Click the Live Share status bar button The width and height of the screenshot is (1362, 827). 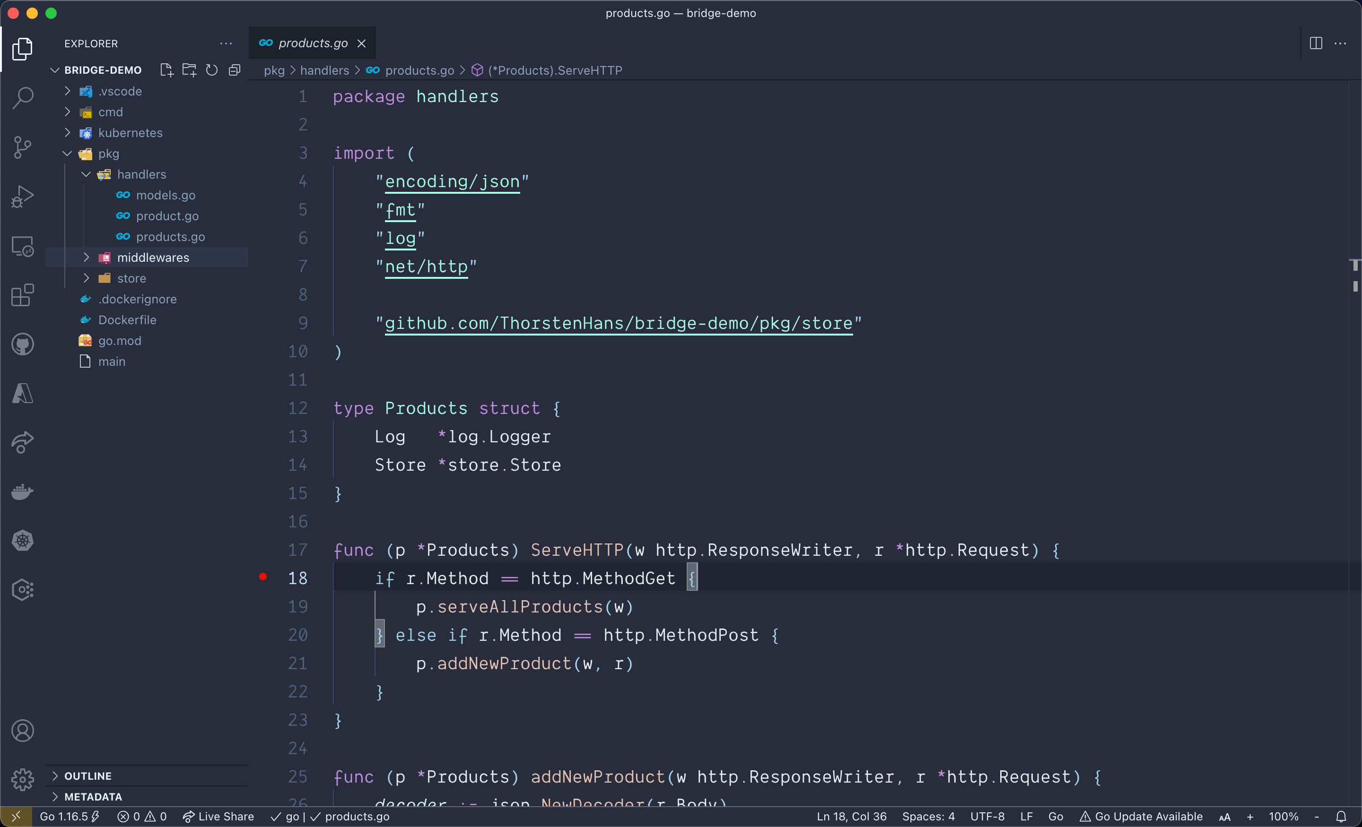coord(218,817)
